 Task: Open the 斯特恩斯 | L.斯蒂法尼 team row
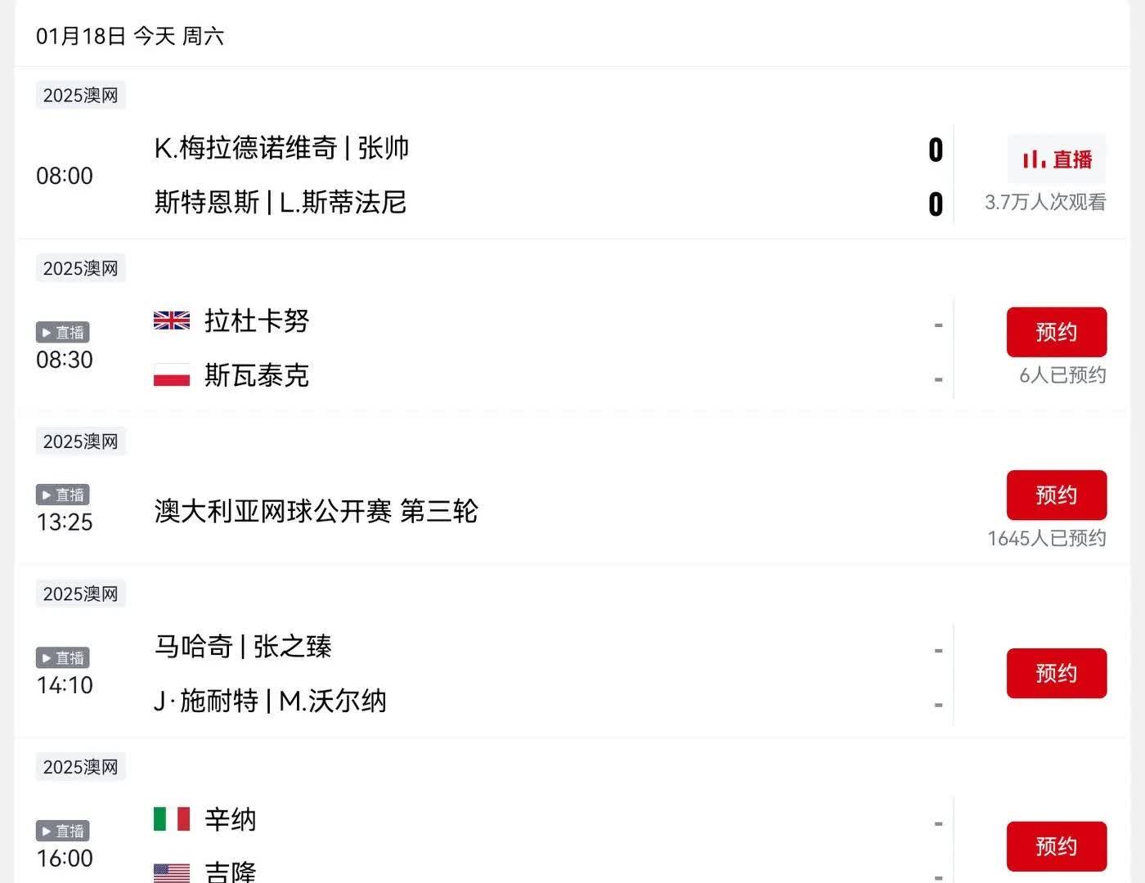point(280,202)
